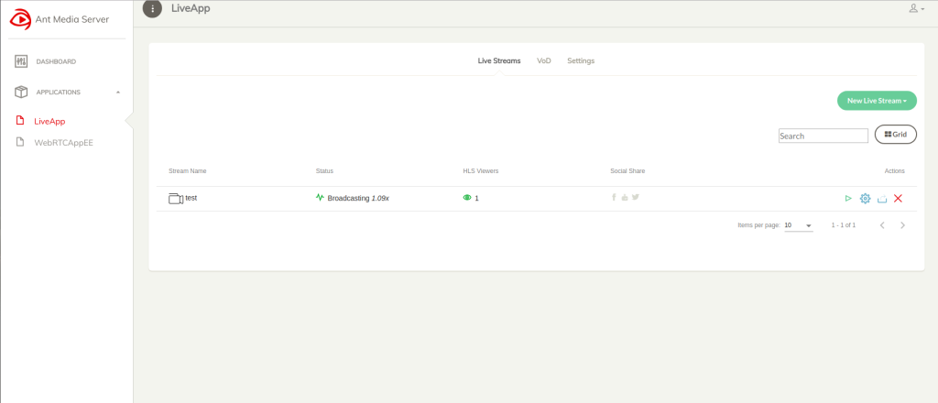Share test stream on Facebook
Screen dimensions: 938x403
tap(614, 197)
